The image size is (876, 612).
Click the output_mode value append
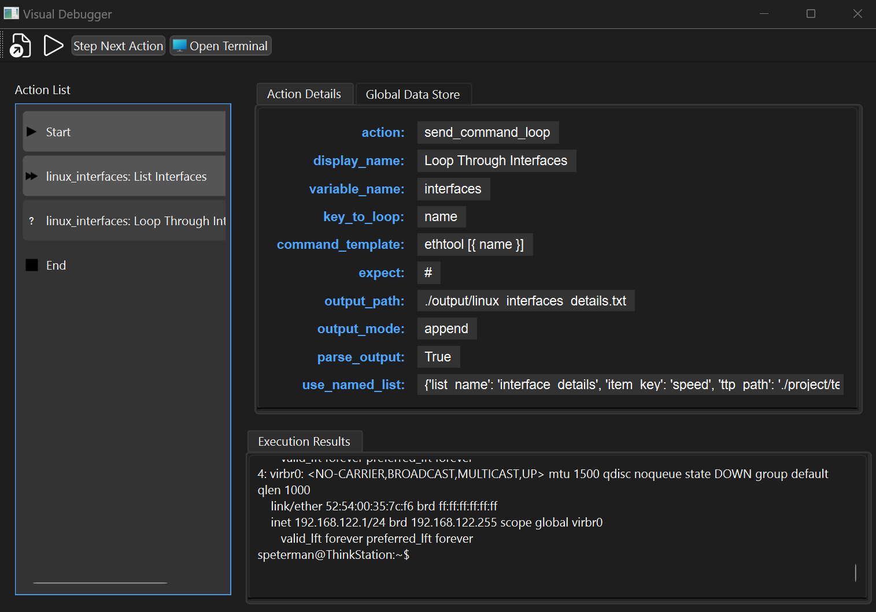(446, 329)
